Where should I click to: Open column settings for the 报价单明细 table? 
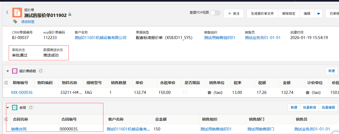click(6, 83)
